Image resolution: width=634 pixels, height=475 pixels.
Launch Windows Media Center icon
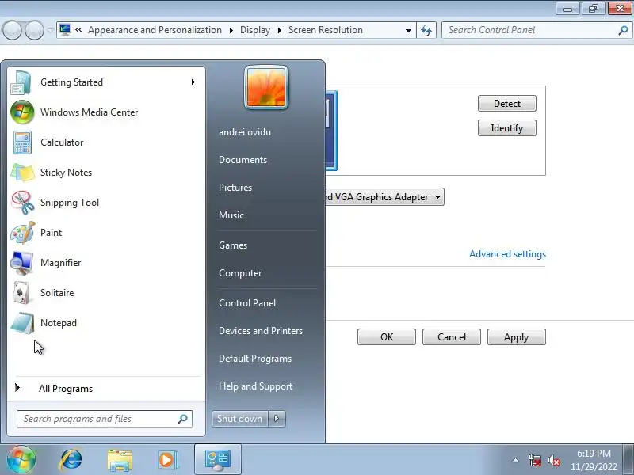coord(22,112)
